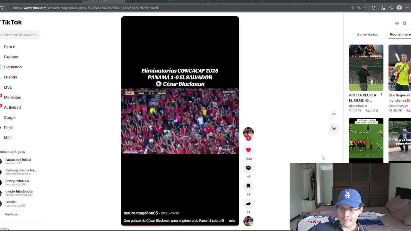Go to the previous video arrow

(334, 114)
